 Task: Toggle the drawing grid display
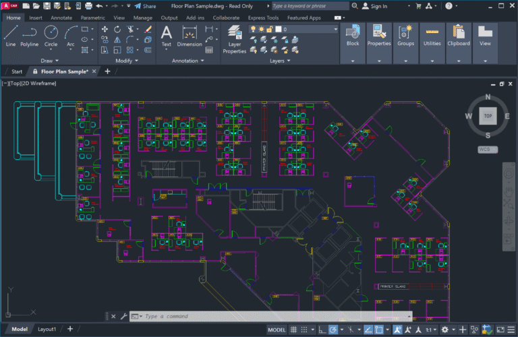(x=293, y=330)
